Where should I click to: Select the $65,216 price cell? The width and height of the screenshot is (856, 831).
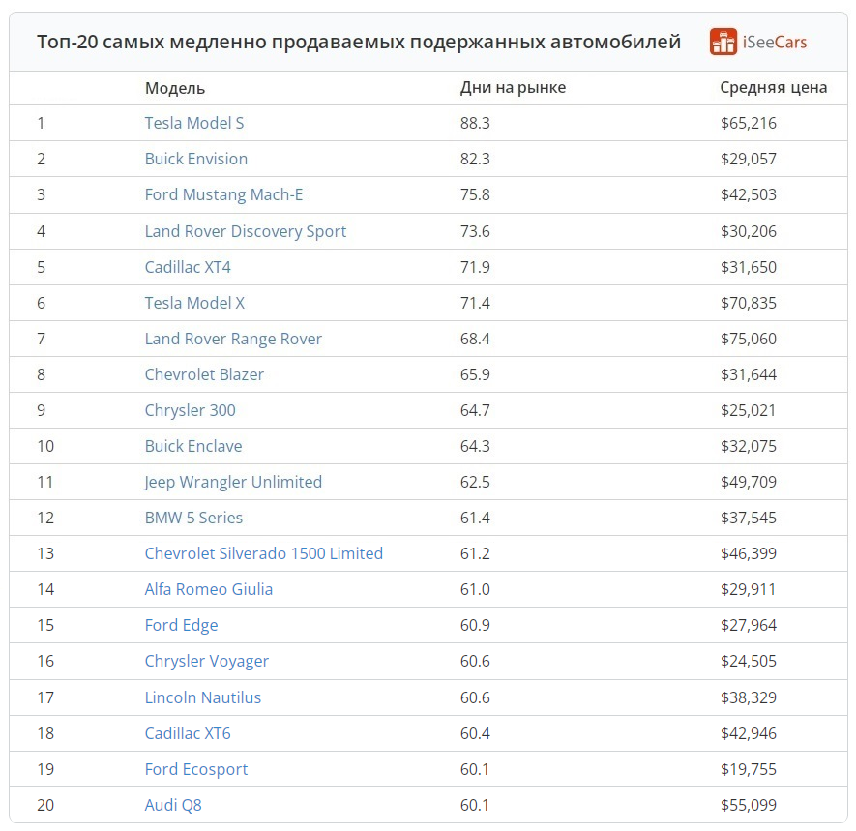point(749,124)
